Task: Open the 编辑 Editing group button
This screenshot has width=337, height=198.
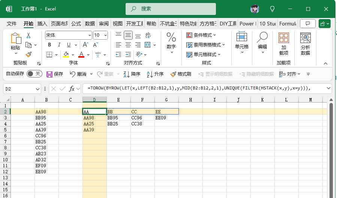Action: [x=262, y=43]
